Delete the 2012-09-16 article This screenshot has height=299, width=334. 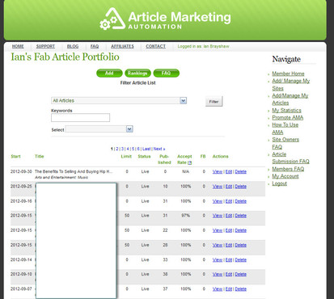point(241,201)
